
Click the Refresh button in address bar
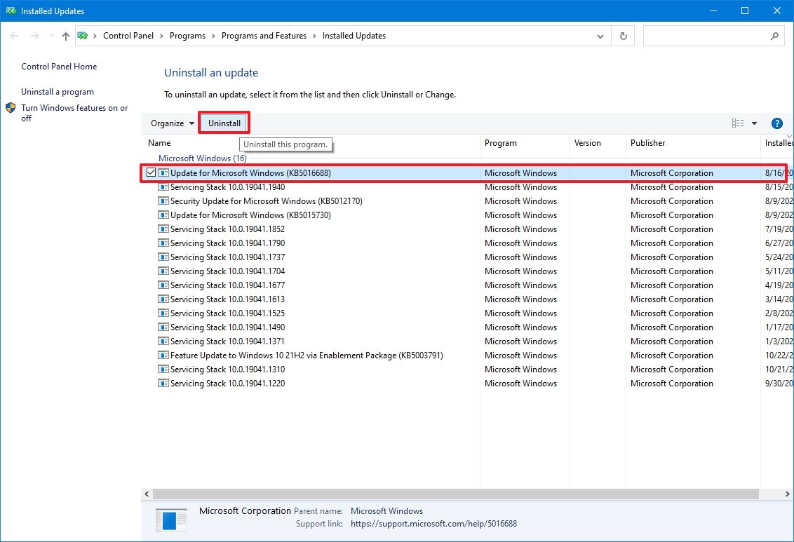pos(623,36)
